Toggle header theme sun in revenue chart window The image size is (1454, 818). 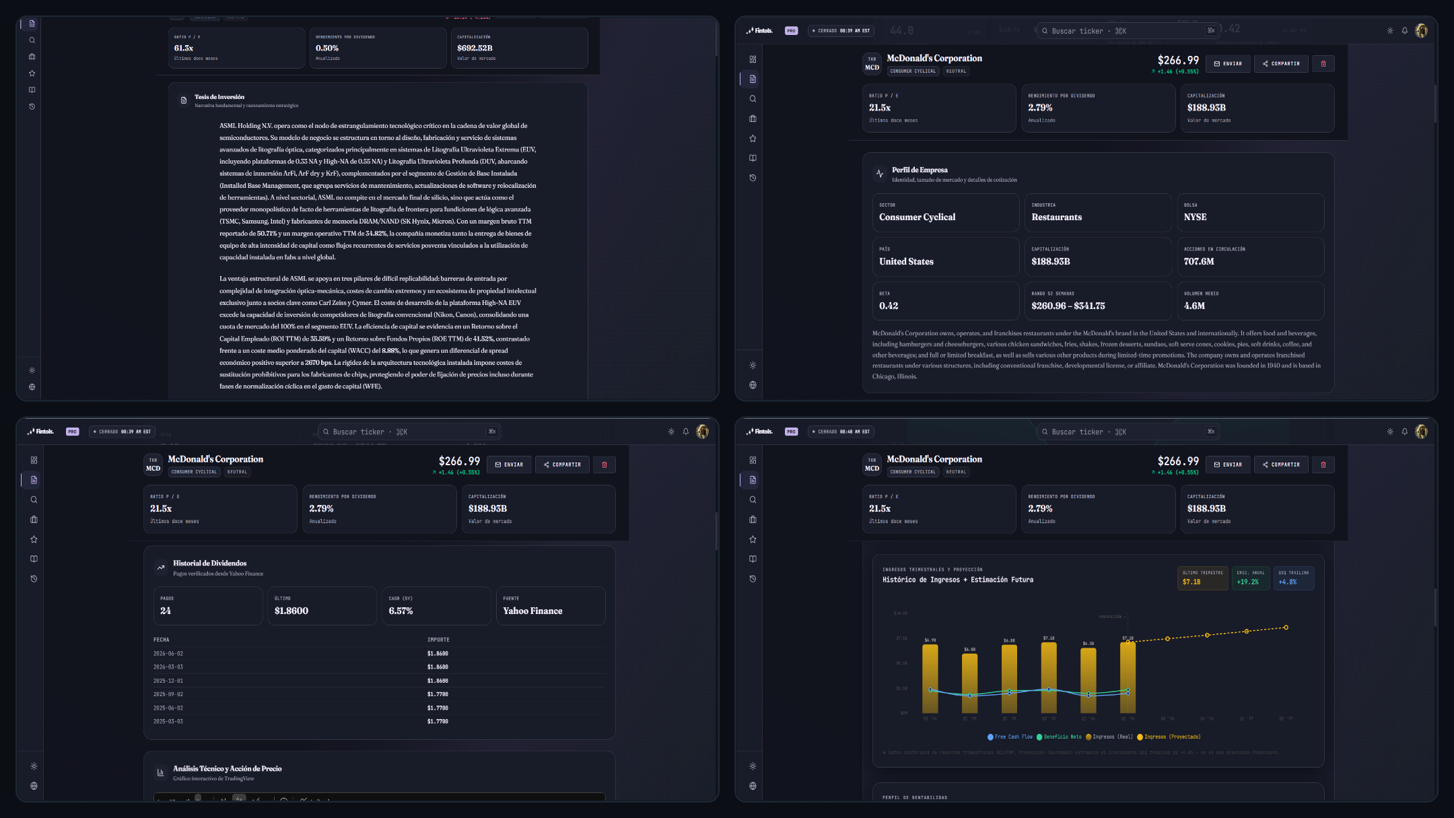pyautogui.click(x=1390, y=432)
